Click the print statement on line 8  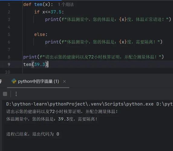[93, 57]
